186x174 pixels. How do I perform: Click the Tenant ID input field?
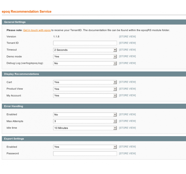tap(85, 43)
